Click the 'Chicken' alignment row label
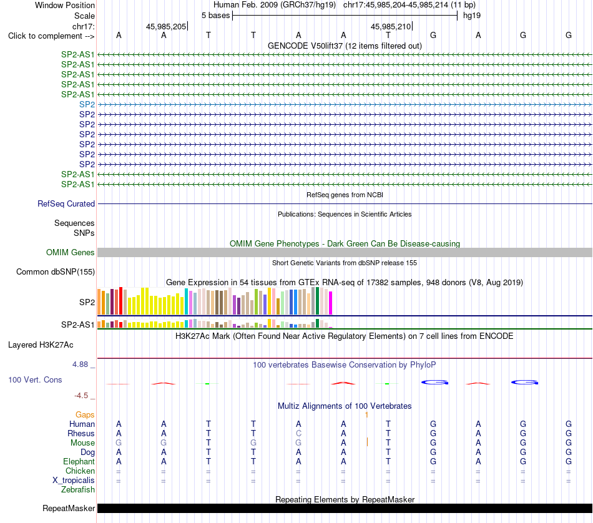Screen dimensions: 593x523 (x=80, y=471)
